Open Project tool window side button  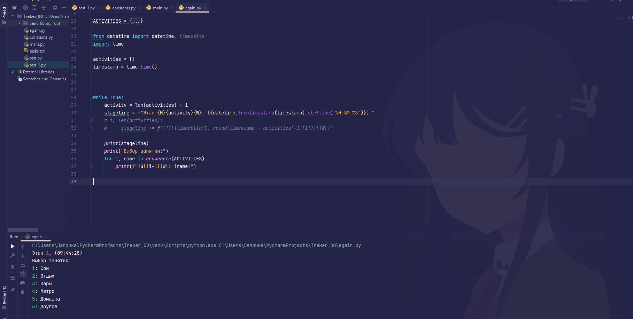[x=4, y=15]
